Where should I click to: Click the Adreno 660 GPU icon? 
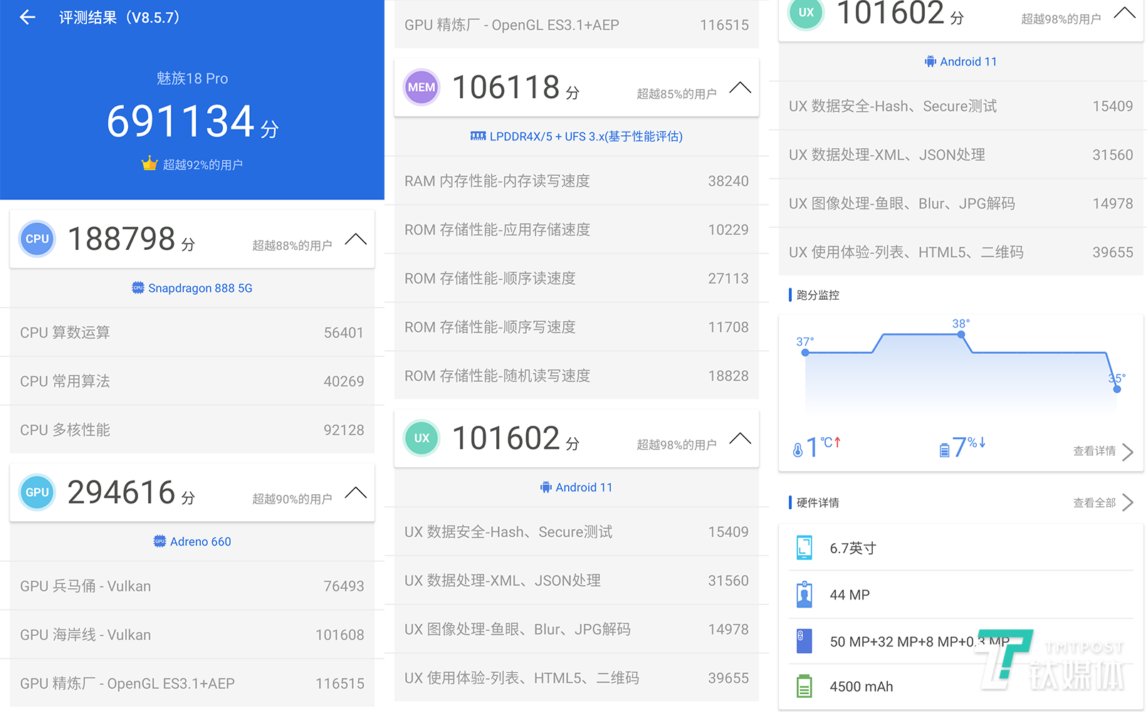tap(158, 541)
